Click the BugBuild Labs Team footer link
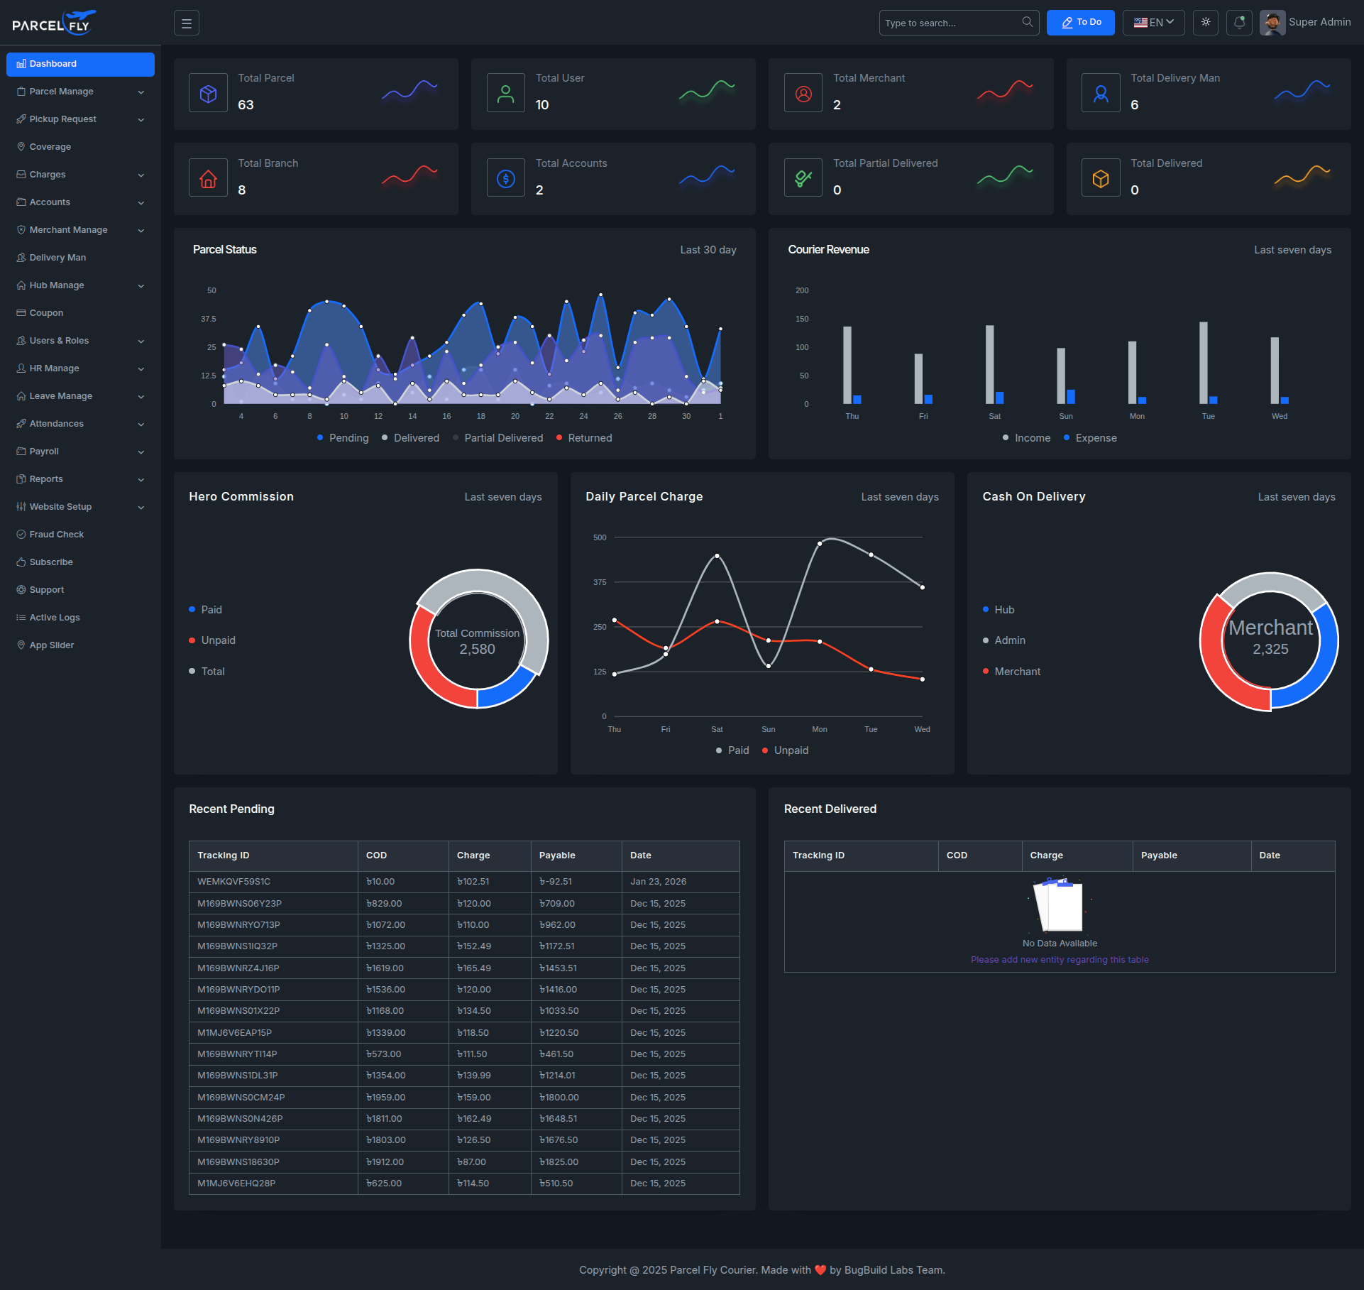 (893, 1270)
